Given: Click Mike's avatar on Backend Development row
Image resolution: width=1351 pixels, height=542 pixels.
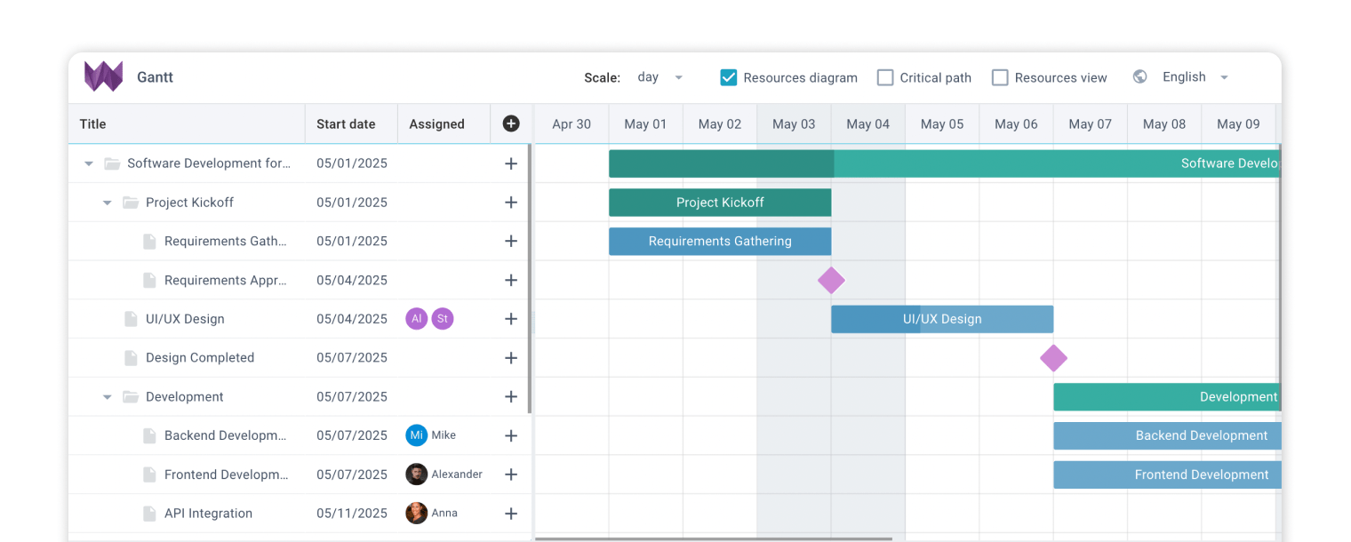Looking at the screenshot, I should [x=417, y=435].
